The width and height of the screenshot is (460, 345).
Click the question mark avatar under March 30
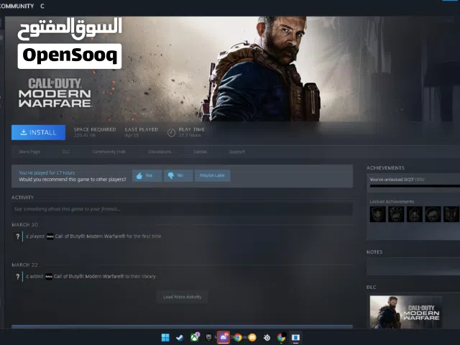pyautogui.click(x=17, y=236)
